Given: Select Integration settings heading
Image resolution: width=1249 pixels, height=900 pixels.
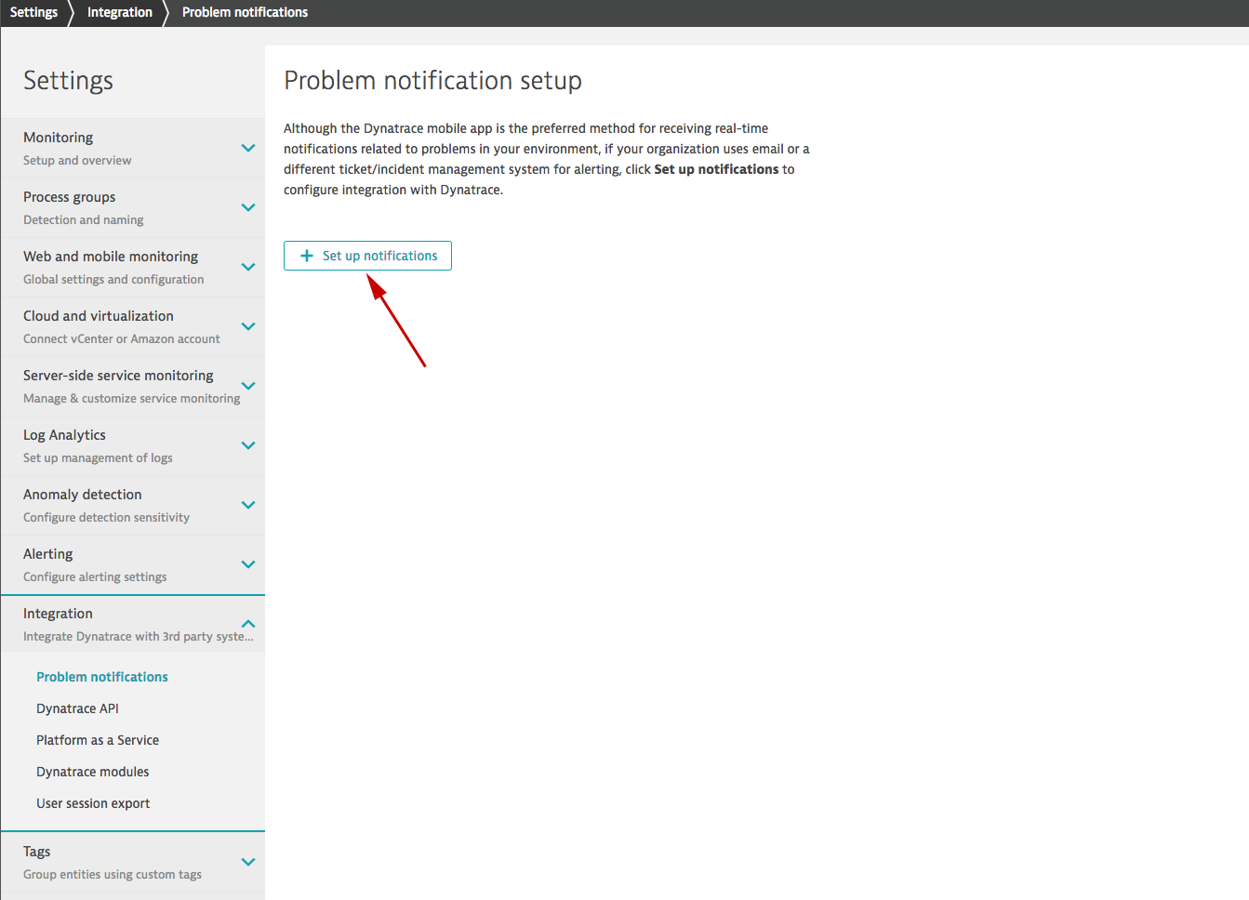Looking at the screenshot, I should [58, 614].
